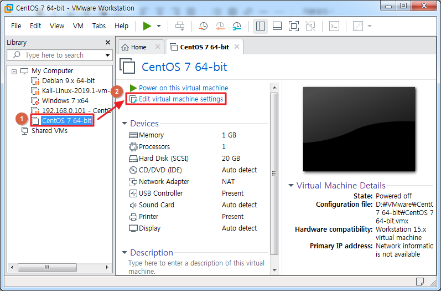Close the Home tab
This screenshot has height=291, width=441.
click(158, 47)
